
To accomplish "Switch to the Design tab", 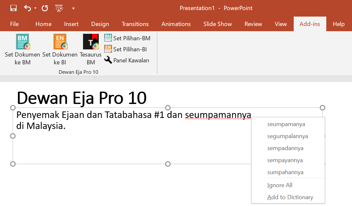I will click(100, 24).
